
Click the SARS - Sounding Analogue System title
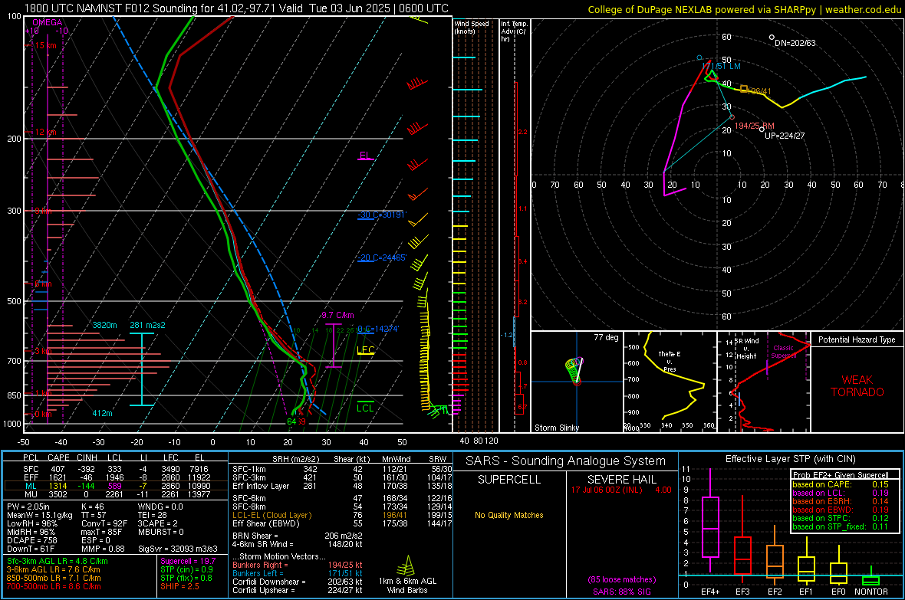(565, 461)
